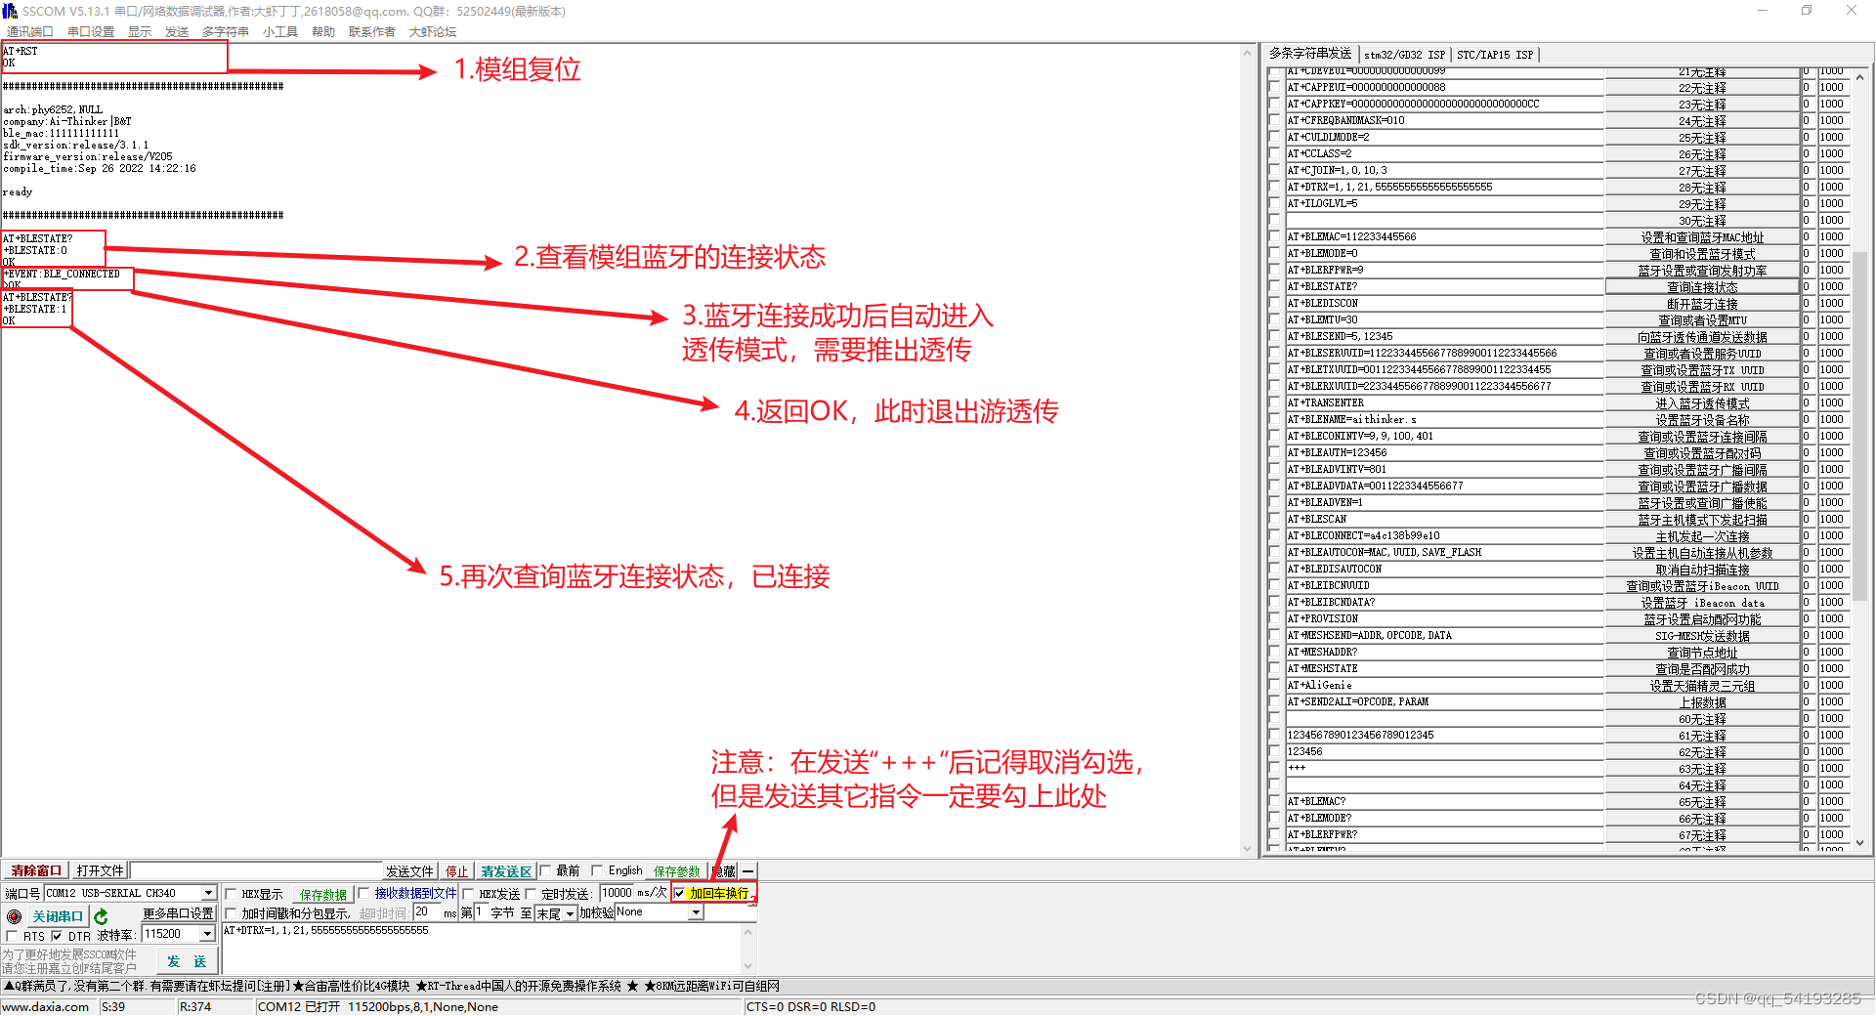This screenshot has width=1876, height=1016.
Task: Open the 联系作者 menu
Action: [372, 31]
